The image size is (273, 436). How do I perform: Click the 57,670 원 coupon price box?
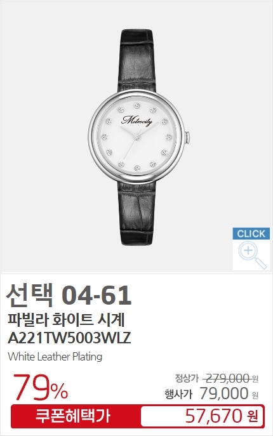pos(202,416)
